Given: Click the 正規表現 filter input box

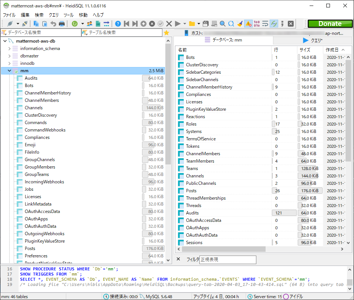Looking at the screenshot, I should 228,260.
